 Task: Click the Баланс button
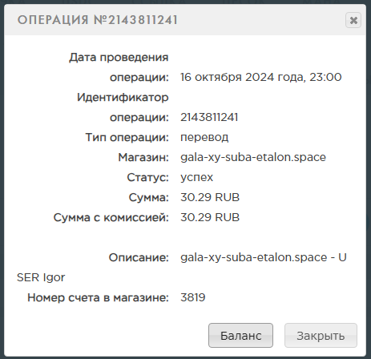(240, 336)
